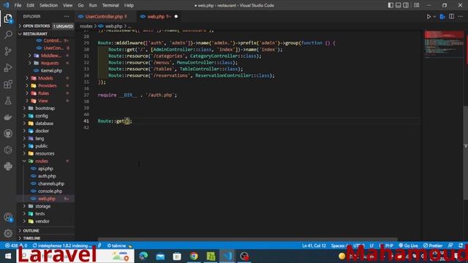Open the Customize Layout icon

(x=416, y=5)
